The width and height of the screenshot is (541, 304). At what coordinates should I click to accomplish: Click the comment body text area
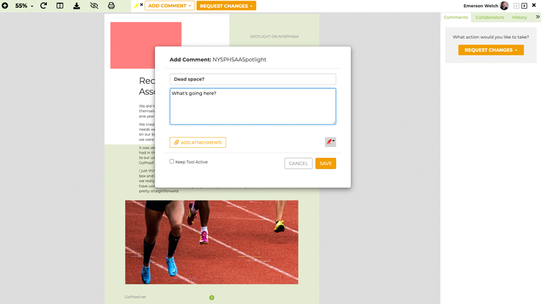252,106
